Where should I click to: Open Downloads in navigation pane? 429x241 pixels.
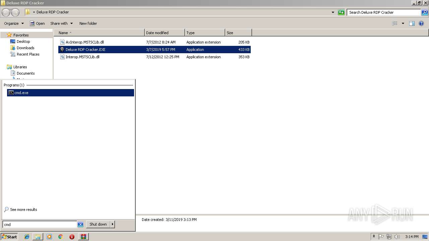[x=25, y=48]
